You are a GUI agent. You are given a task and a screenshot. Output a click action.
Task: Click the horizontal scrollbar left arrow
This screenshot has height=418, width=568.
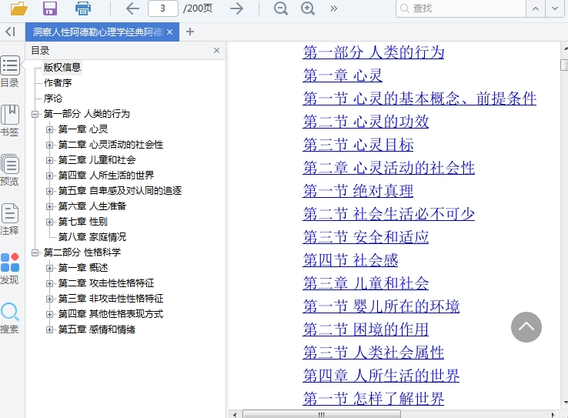235,414
